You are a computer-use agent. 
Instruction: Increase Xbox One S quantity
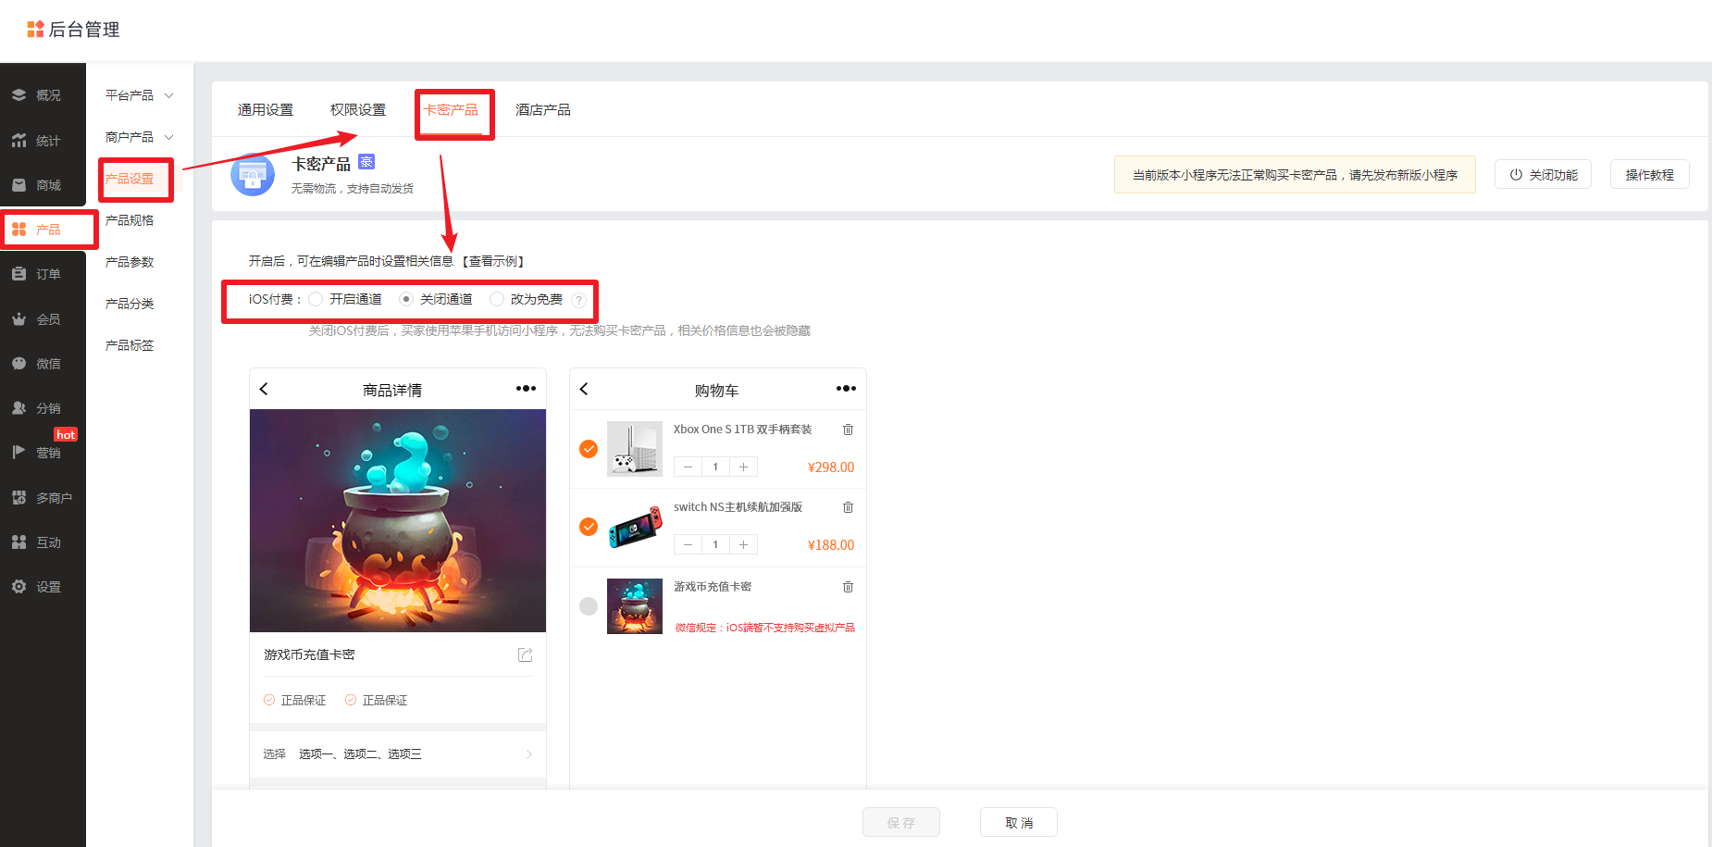(x=743, y=467)
